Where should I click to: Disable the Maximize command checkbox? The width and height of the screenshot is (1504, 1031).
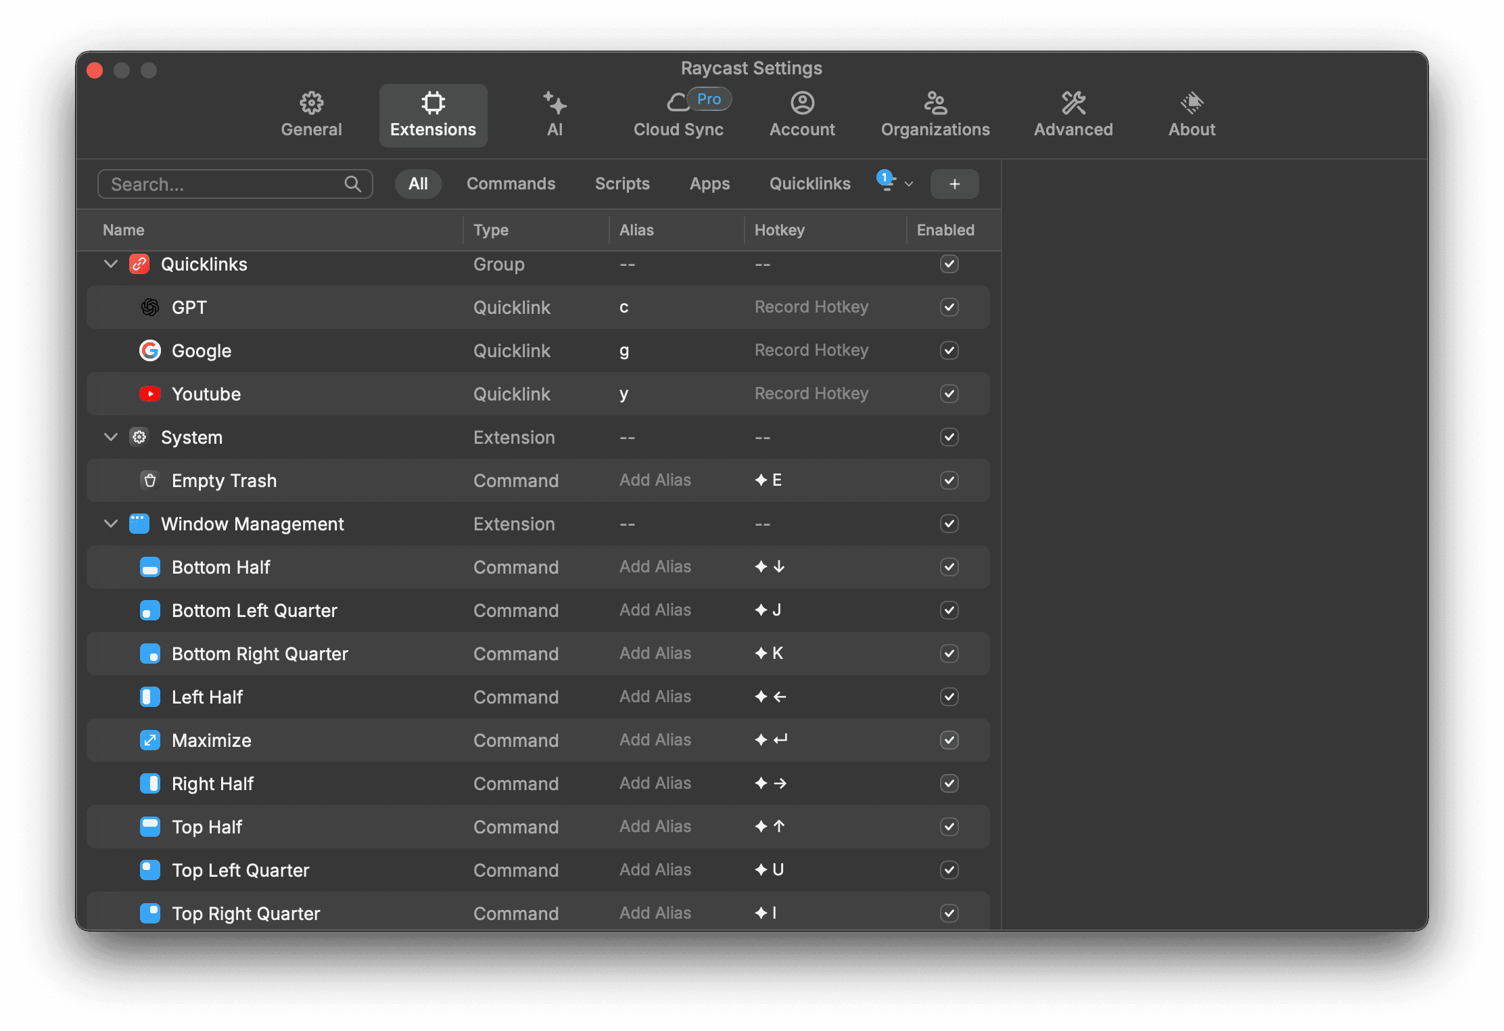[x=949, y=740]
